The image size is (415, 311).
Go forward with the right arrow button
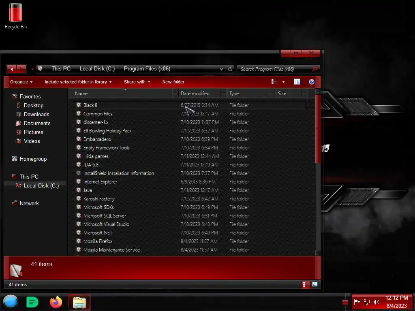(21, 69)
